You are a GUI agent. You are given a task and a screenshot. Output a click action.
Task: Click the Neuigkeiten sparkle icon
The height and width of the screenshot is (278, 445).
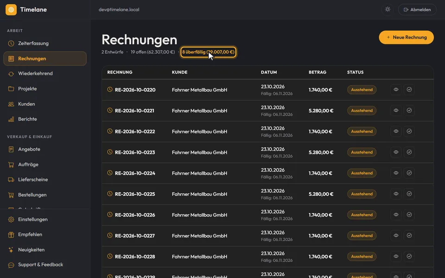click(x=11, y=250)
